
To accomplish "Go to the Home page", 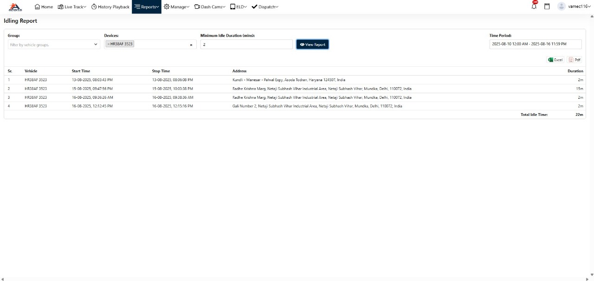I will pos(44,7).
